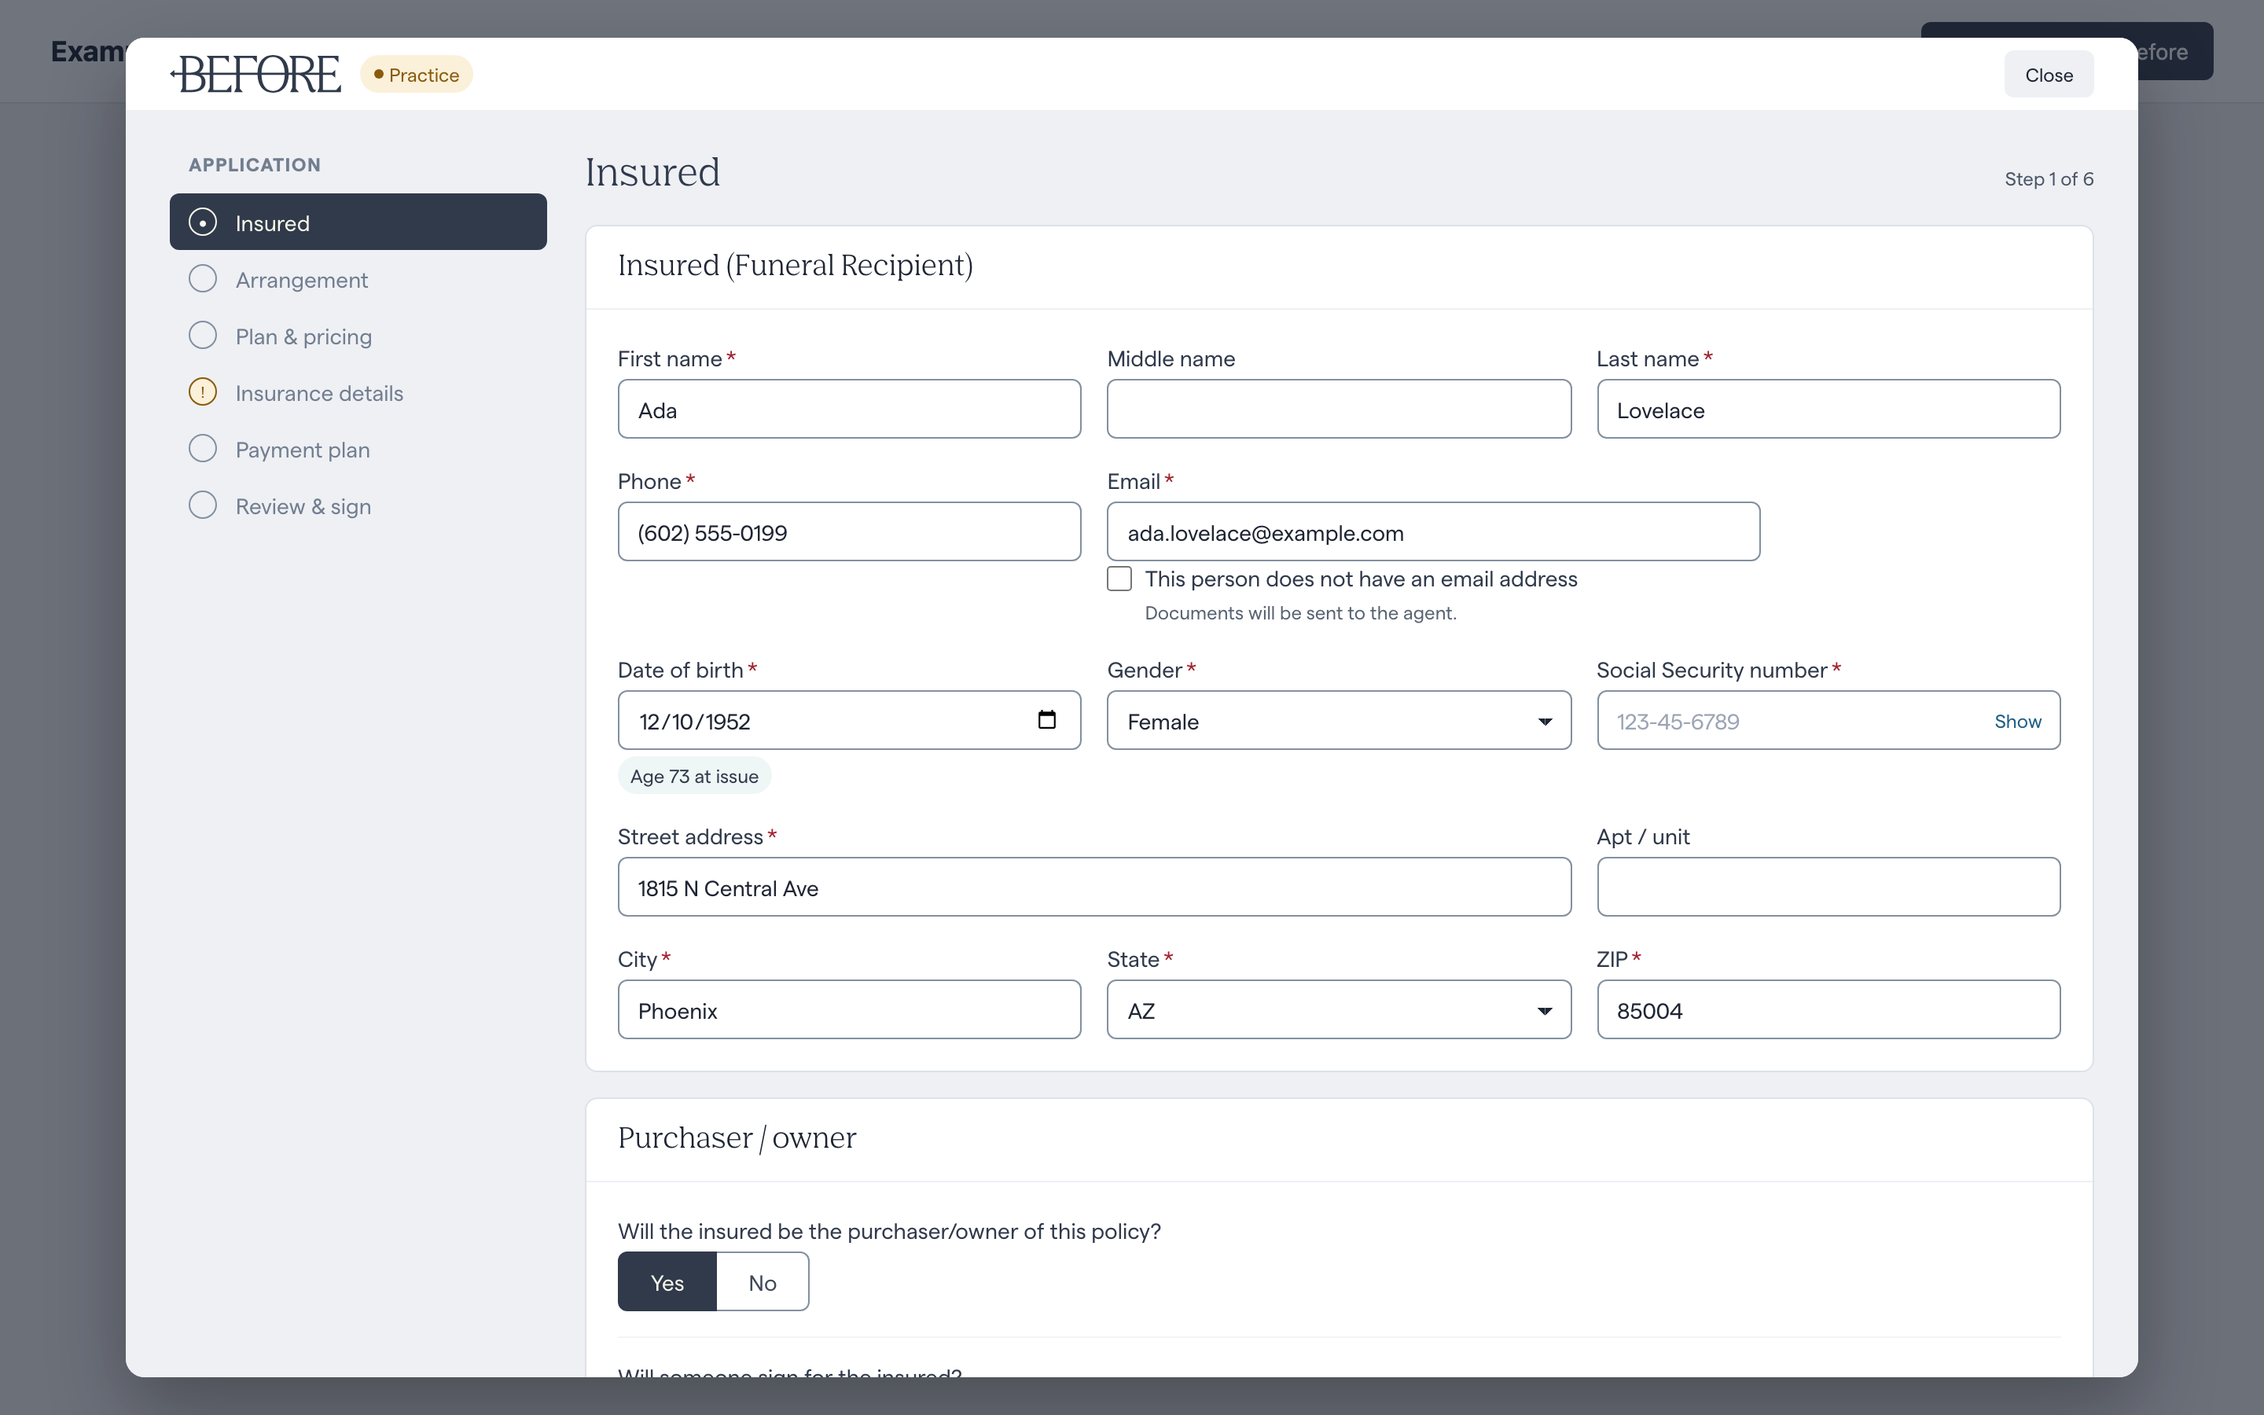Select the Insured step in sidebar
Screen dimensions: 2264x1415
[x=358, y=222]
